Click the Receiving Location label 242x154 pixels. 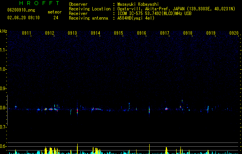[90, 9]
